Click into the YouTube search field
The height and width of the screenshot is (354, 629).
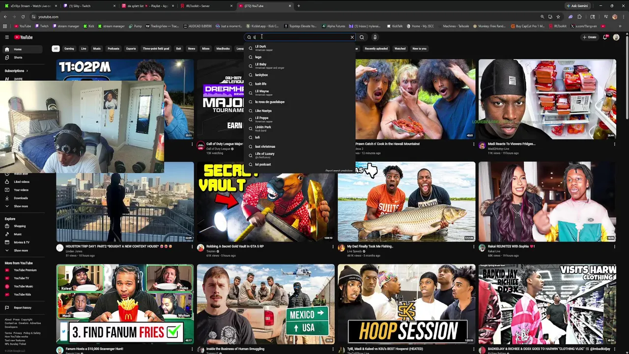click(x=299, y=37)
